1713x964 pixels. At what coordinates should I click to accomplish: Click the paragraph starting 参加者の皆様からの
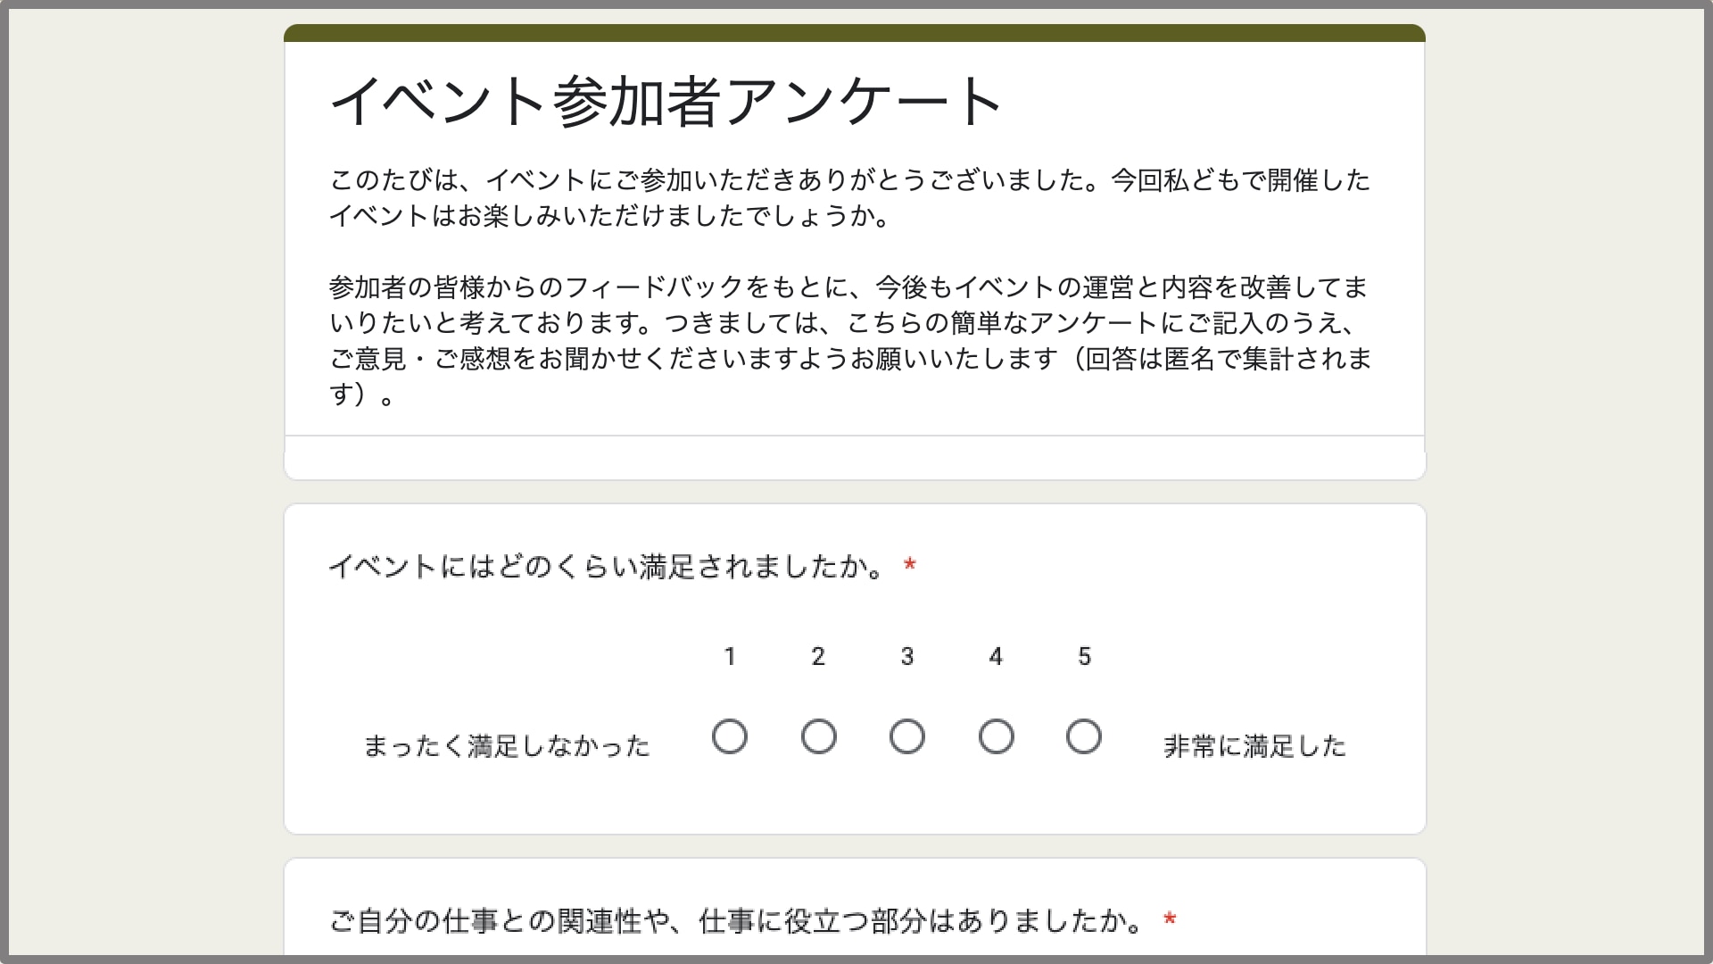point(850,340)
